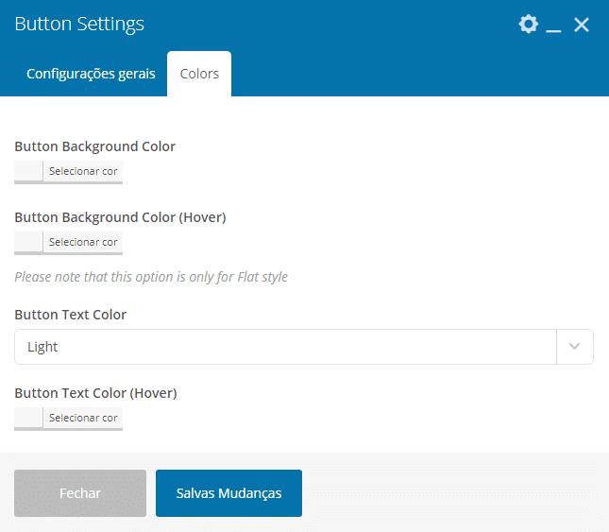This screenshot has width=609, height=532.
Task: Click the Background Color (Hover) swatch
Action: pyautogui.click(x=28, y=242)
